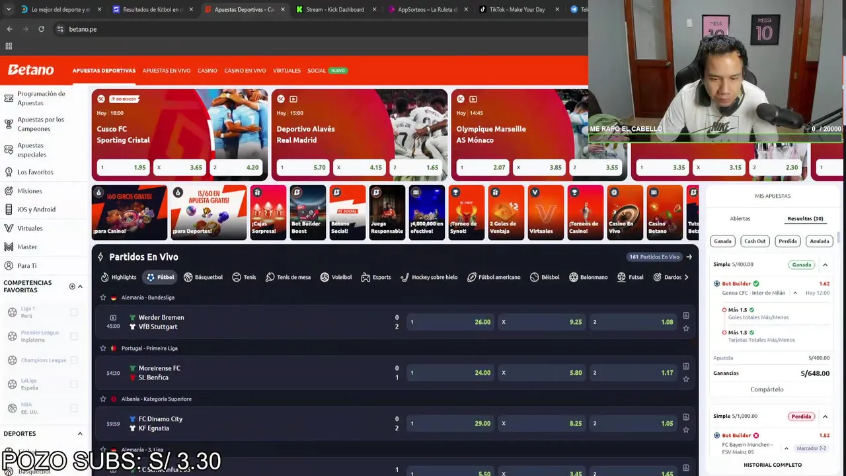
Task: Show more sports with the tab arrow
Action: pos(686,277)
